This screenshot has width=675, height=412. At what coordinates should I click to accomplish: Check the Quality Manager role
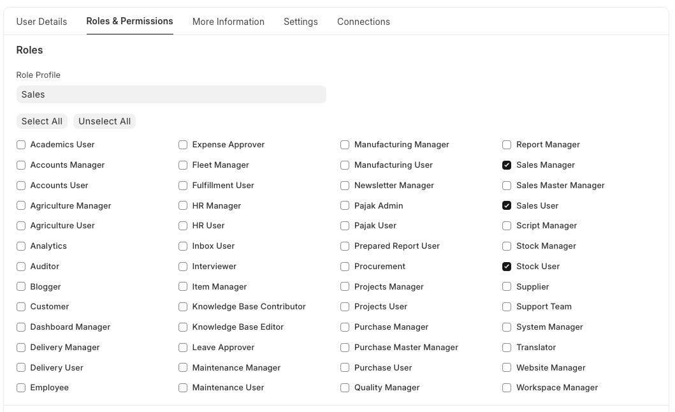[x=344, y=387]
